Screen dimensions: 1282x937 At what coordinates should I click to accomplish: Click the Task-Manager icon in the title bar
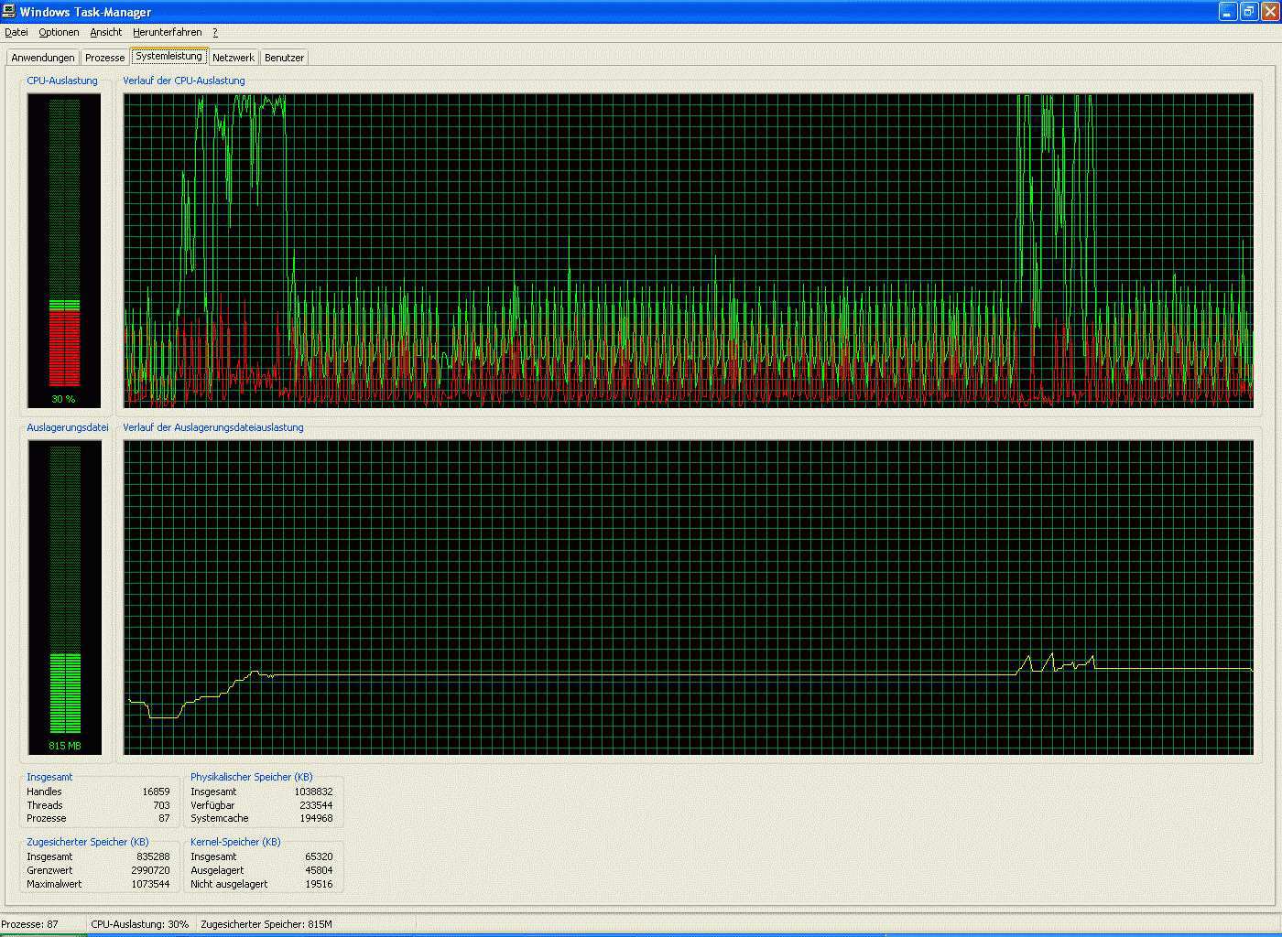click(9, 12)
